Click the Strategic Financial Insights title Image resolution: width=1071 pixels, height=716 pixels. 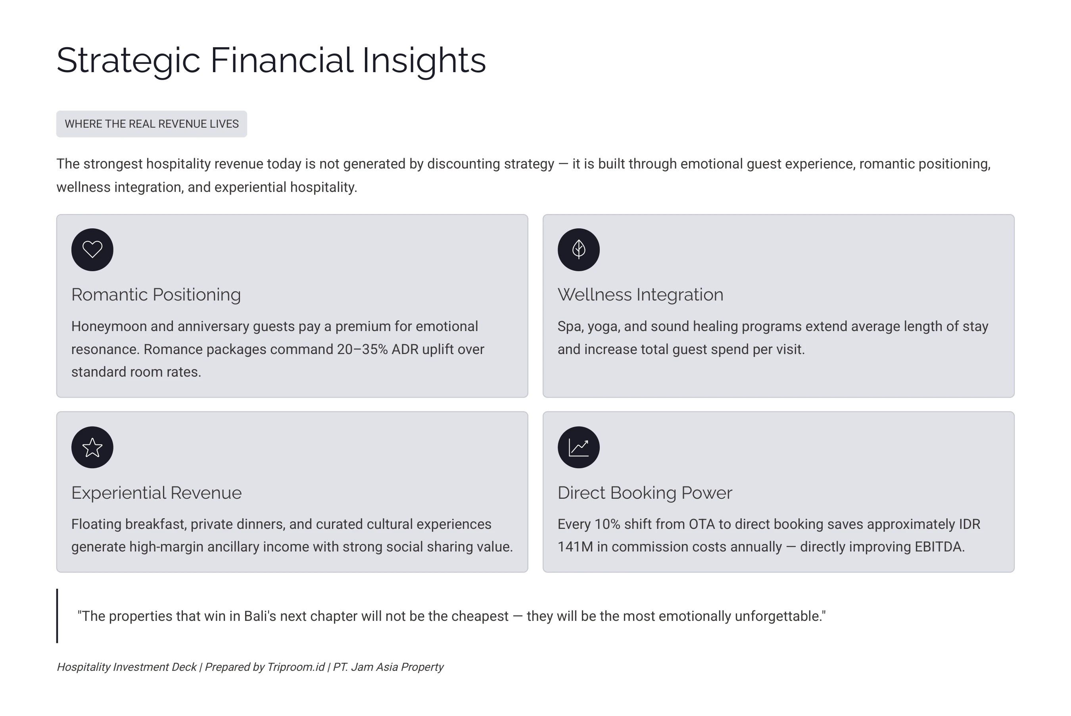(x=271, y=60)
